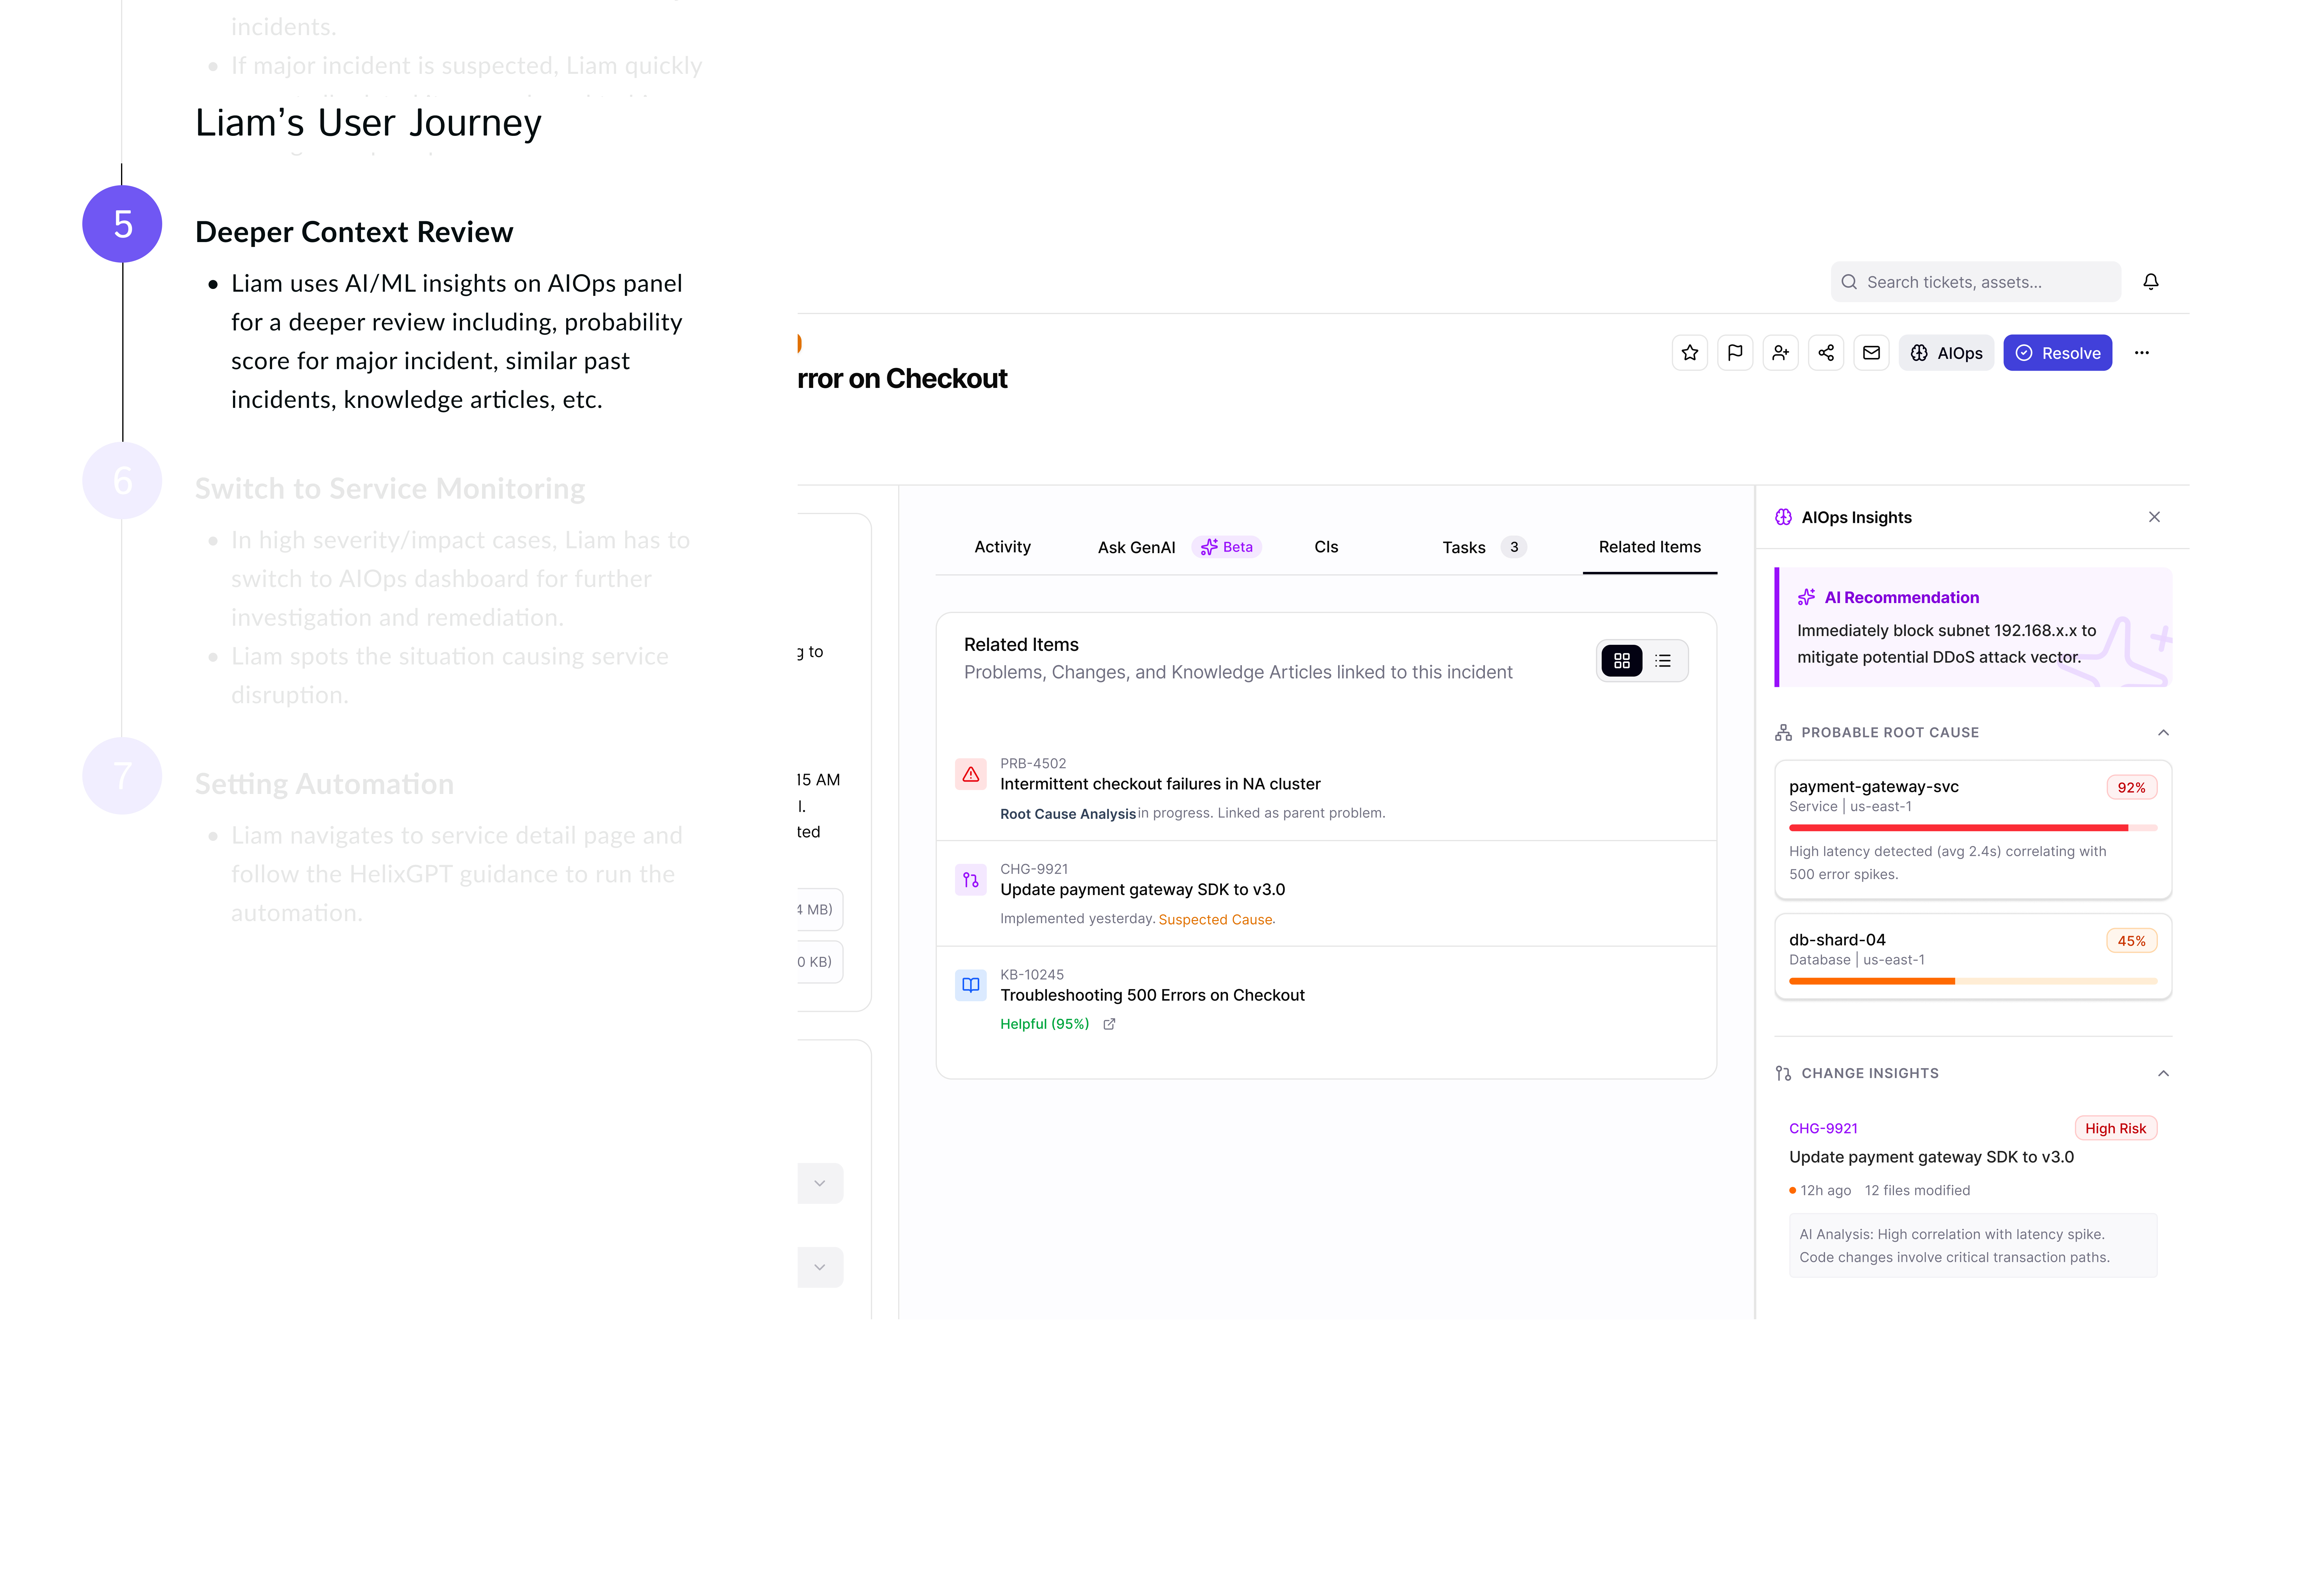Click the share icon
The height and width of the screenshot is (1571, 2324).
point(1826,353)
